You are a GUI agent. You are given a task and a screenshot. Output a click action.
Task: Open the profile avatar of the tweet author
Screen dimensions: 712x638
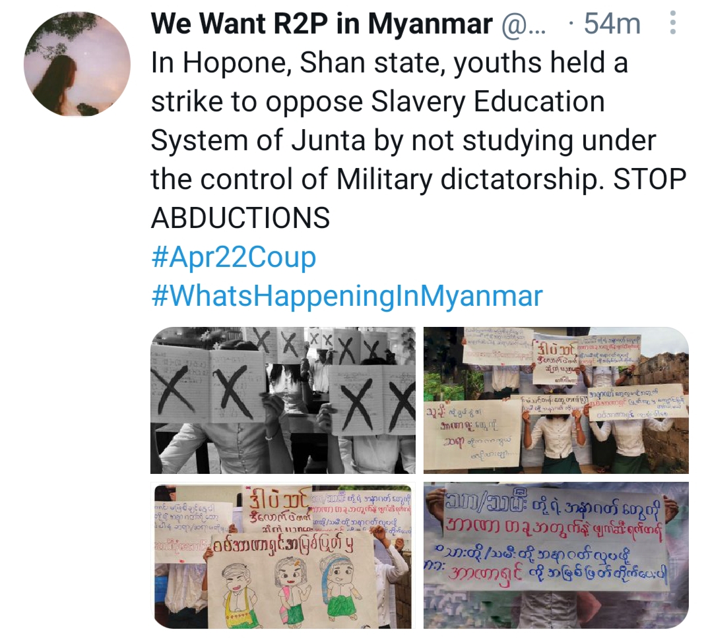click(x=77, y=63)
